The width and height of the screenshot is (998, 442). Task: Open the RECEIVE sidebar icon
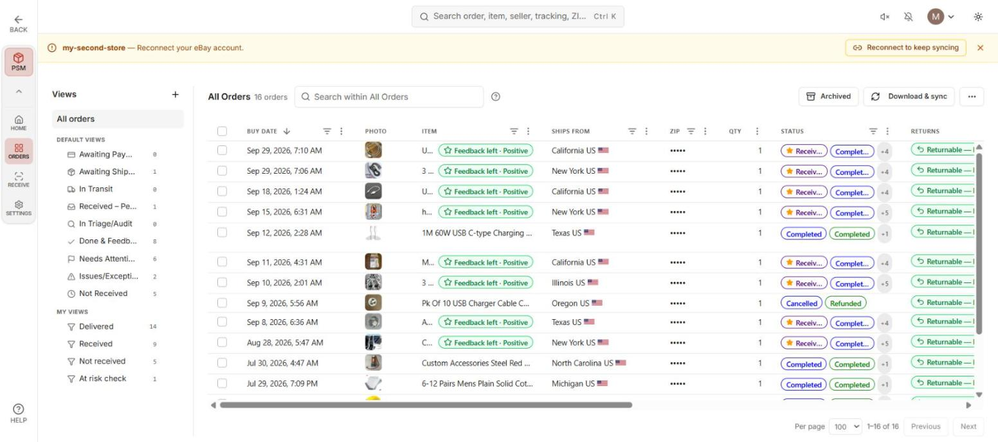tap(19, 180)
